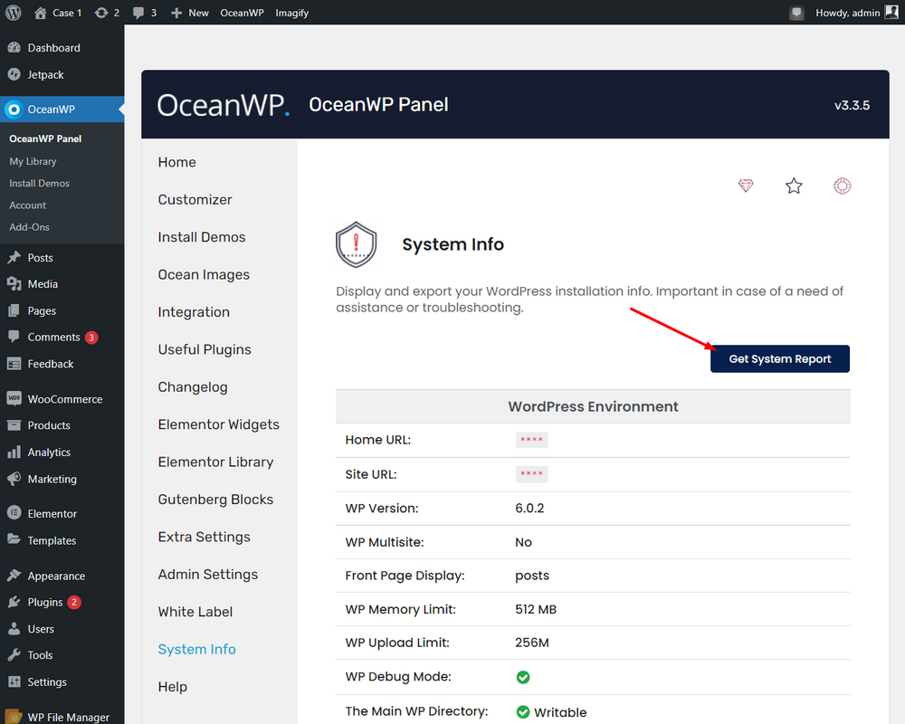Click the diamond premium icon
The height and width of the screenshot is (724, 905).
pyautogui.click(x=746, y=186)
